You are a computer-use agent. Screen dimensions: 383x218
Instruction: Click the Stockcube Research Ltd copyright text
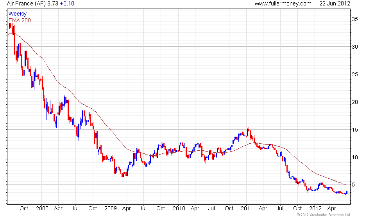click(324, 215)
